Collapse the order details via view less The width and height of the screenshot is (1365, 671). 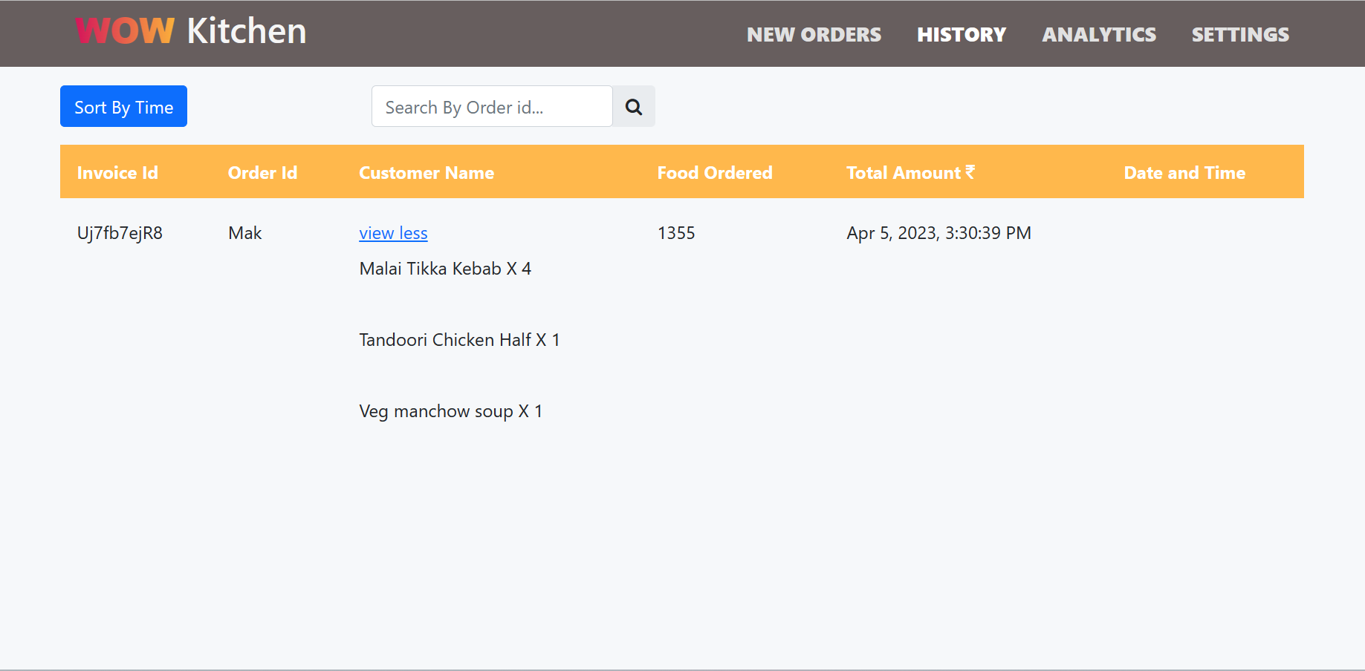pyautogui.click(x=393, y=232)
